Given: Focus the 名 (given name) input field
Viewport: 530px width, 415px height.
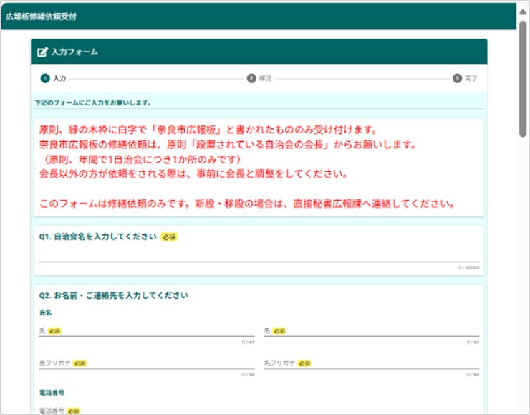Looking at the screenshot, I should [x=372, y=331].
